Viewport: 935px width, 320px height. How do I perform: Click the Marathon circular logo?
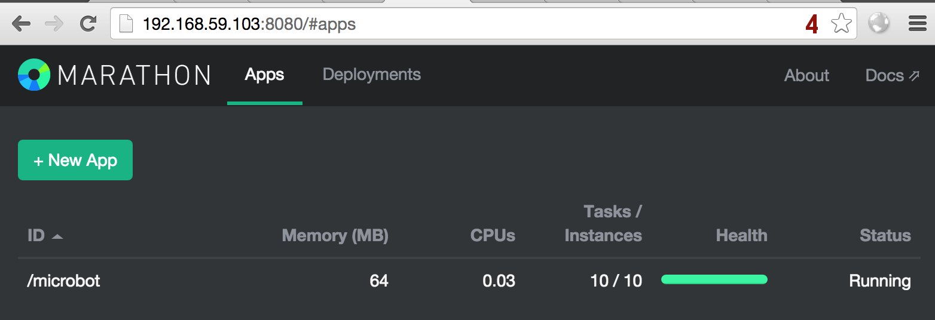pyautogui.click(x=33, y=75)
